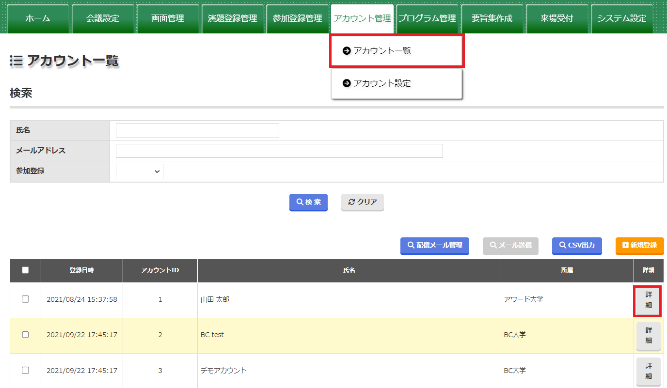The image size is (667, 388).
Task: Check the box for デモアカウント row
Action: coord(25,370)
